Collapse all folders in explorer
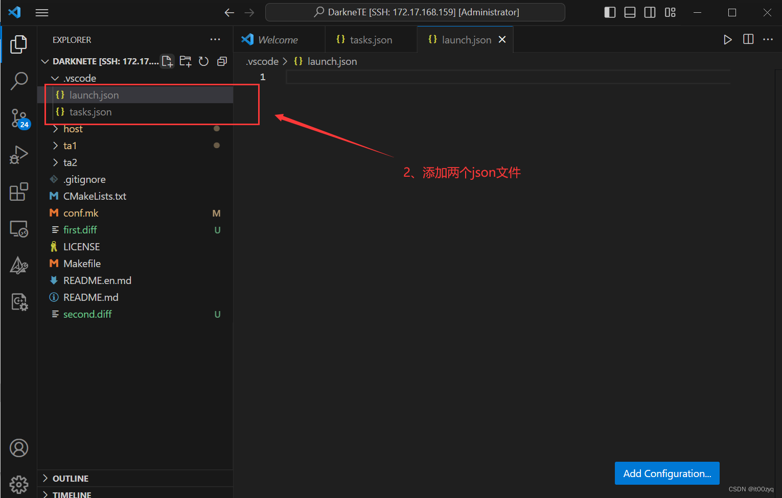 pyautogui.click(x=222, y=61)
